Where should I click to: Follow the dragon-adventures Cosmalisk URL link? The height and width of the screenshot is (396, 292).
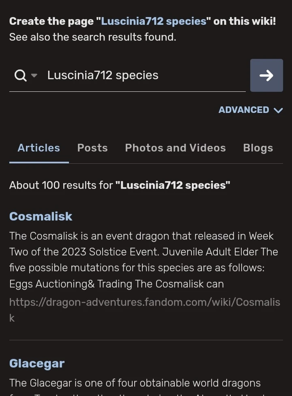click(x=144, y=303)
